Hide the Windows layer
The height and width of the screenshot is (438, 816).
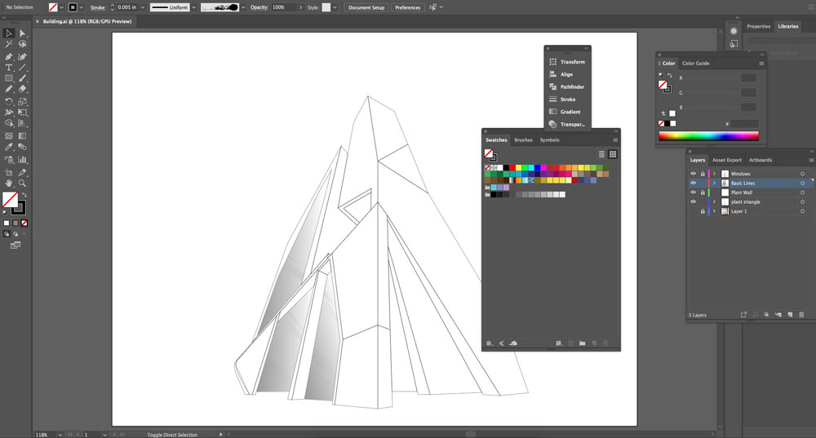click(x=693, y=174)
